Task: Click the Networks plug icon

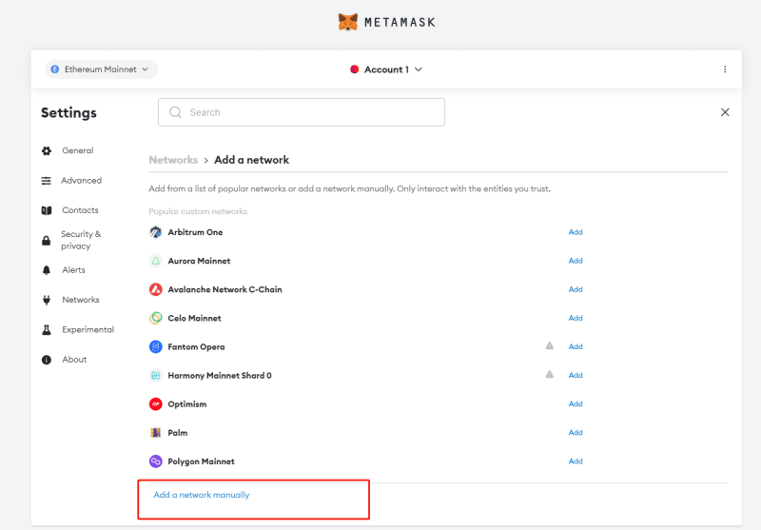Action: (x=47, y=301)
